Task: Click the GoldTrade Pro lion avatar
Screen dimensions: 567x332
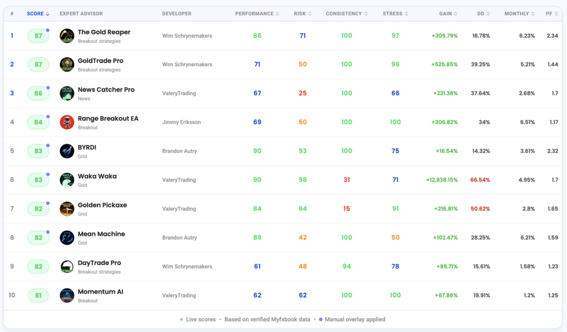Action: point(67,64)
